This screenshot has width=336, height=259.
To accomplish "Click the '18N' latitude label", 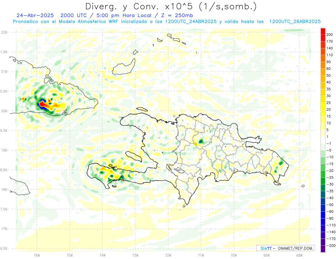I will tap(4, 189).
